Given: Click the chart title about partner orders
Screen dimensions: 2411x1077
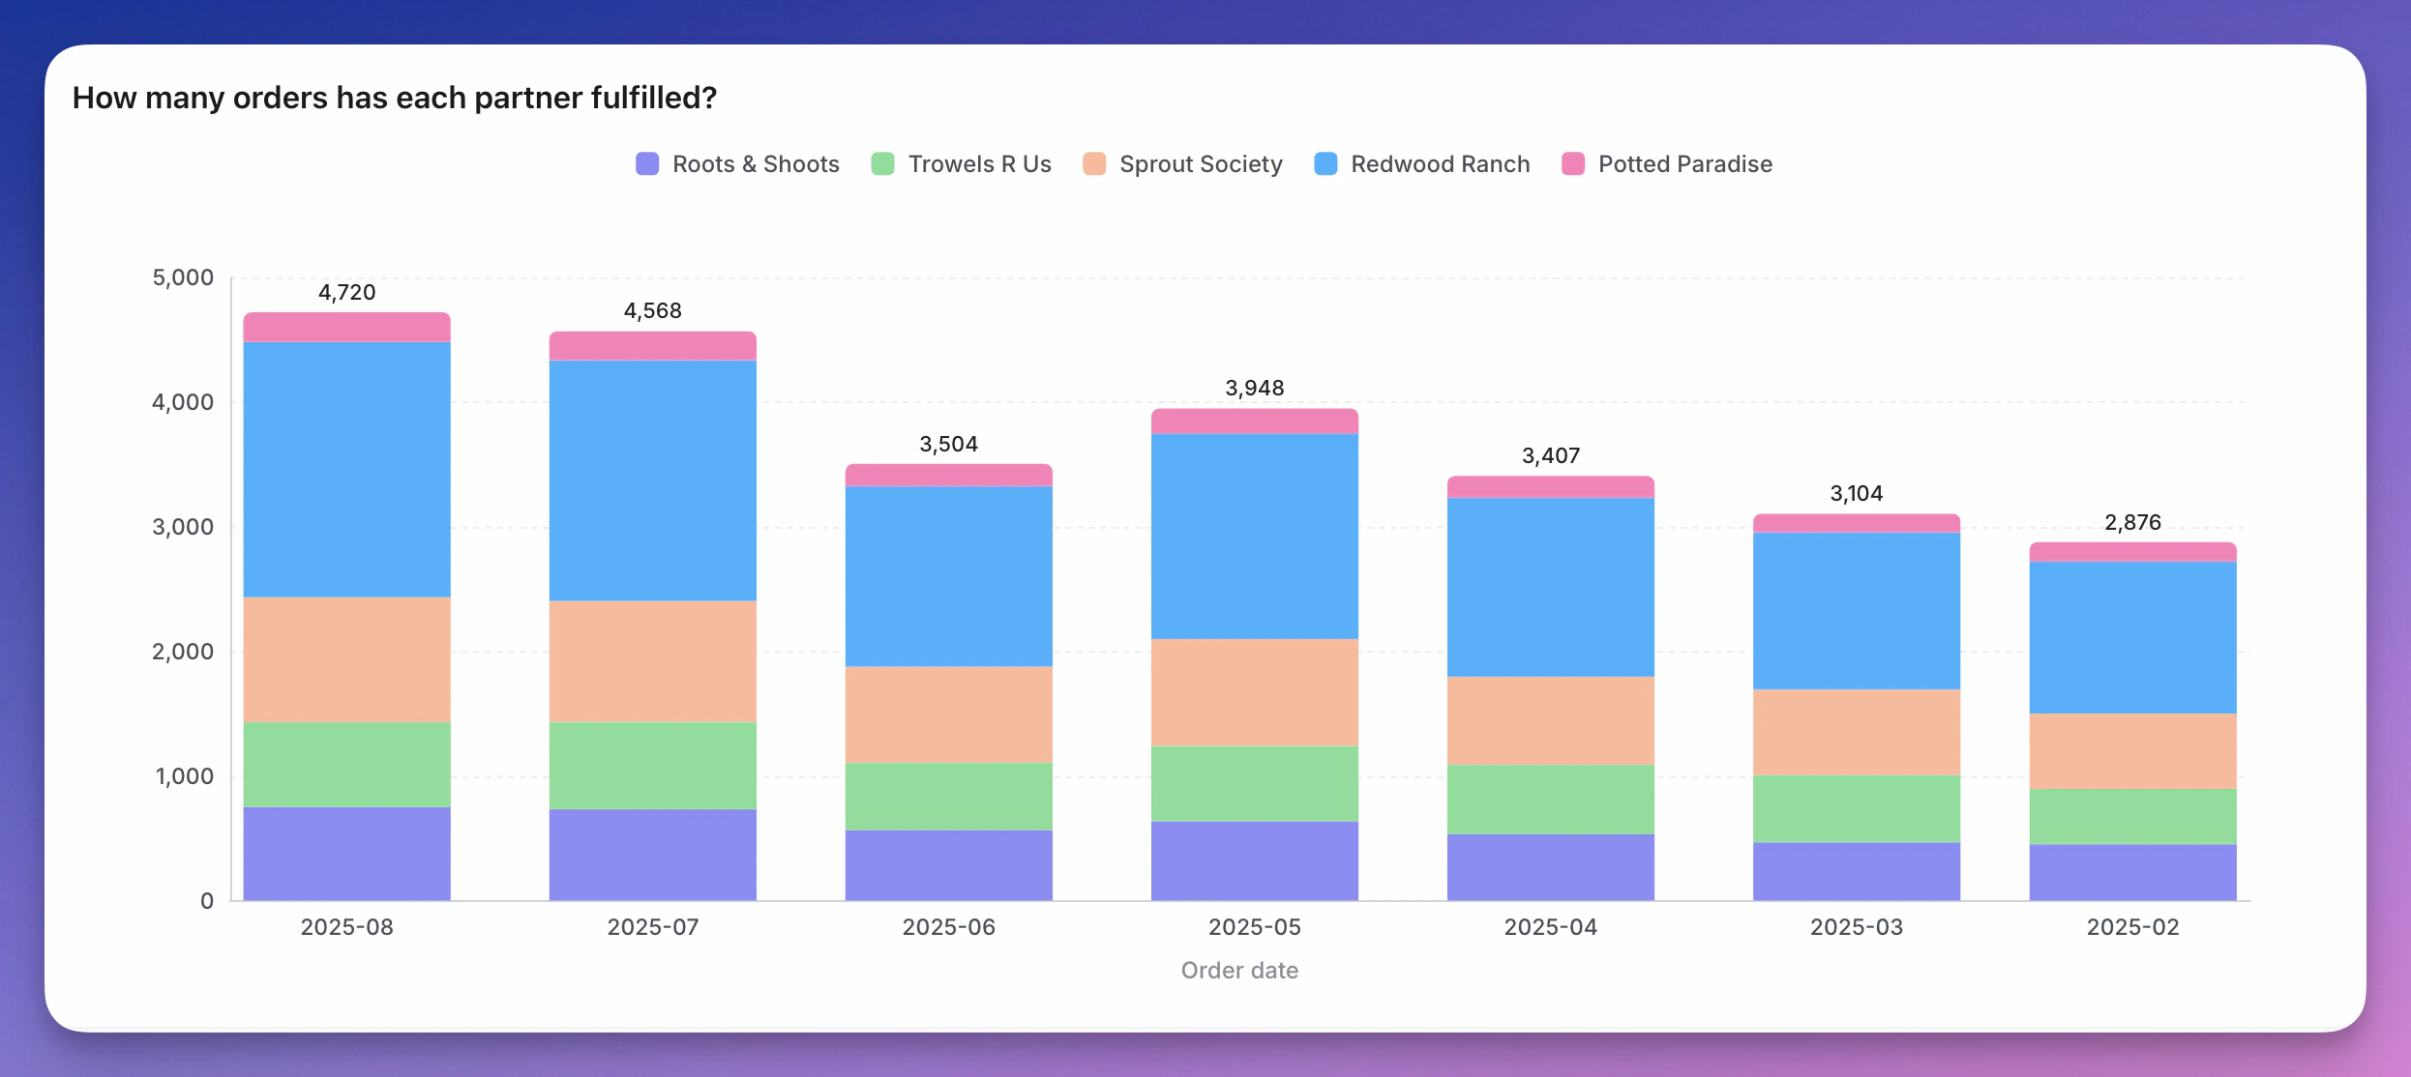Looking at the screenshot, I should click(395, 98).
